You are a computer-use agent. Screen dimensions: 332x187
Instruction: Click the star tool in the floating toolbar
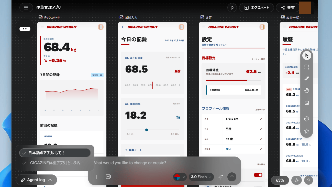pyautogui.click(x=306, y=131)
